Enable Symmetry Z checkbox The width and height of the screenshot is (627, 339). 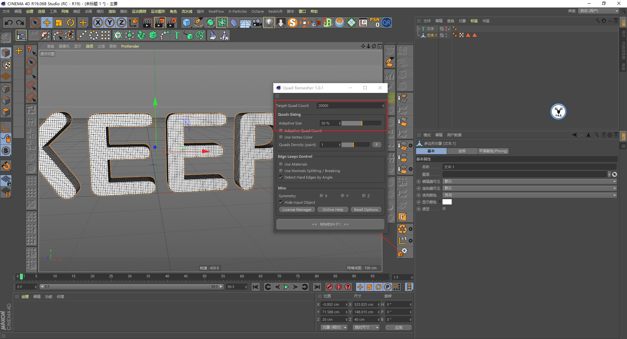tap(364, 196)
